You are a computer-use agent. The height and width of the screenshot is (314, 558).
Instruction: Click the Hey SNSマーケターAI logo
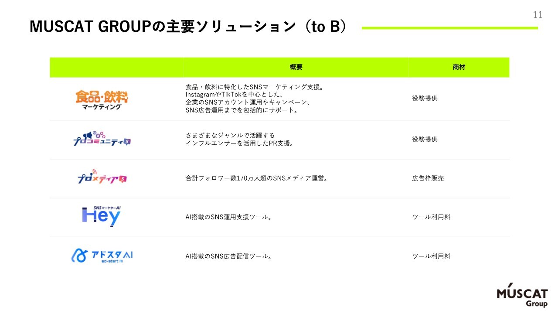coord(101,216)
